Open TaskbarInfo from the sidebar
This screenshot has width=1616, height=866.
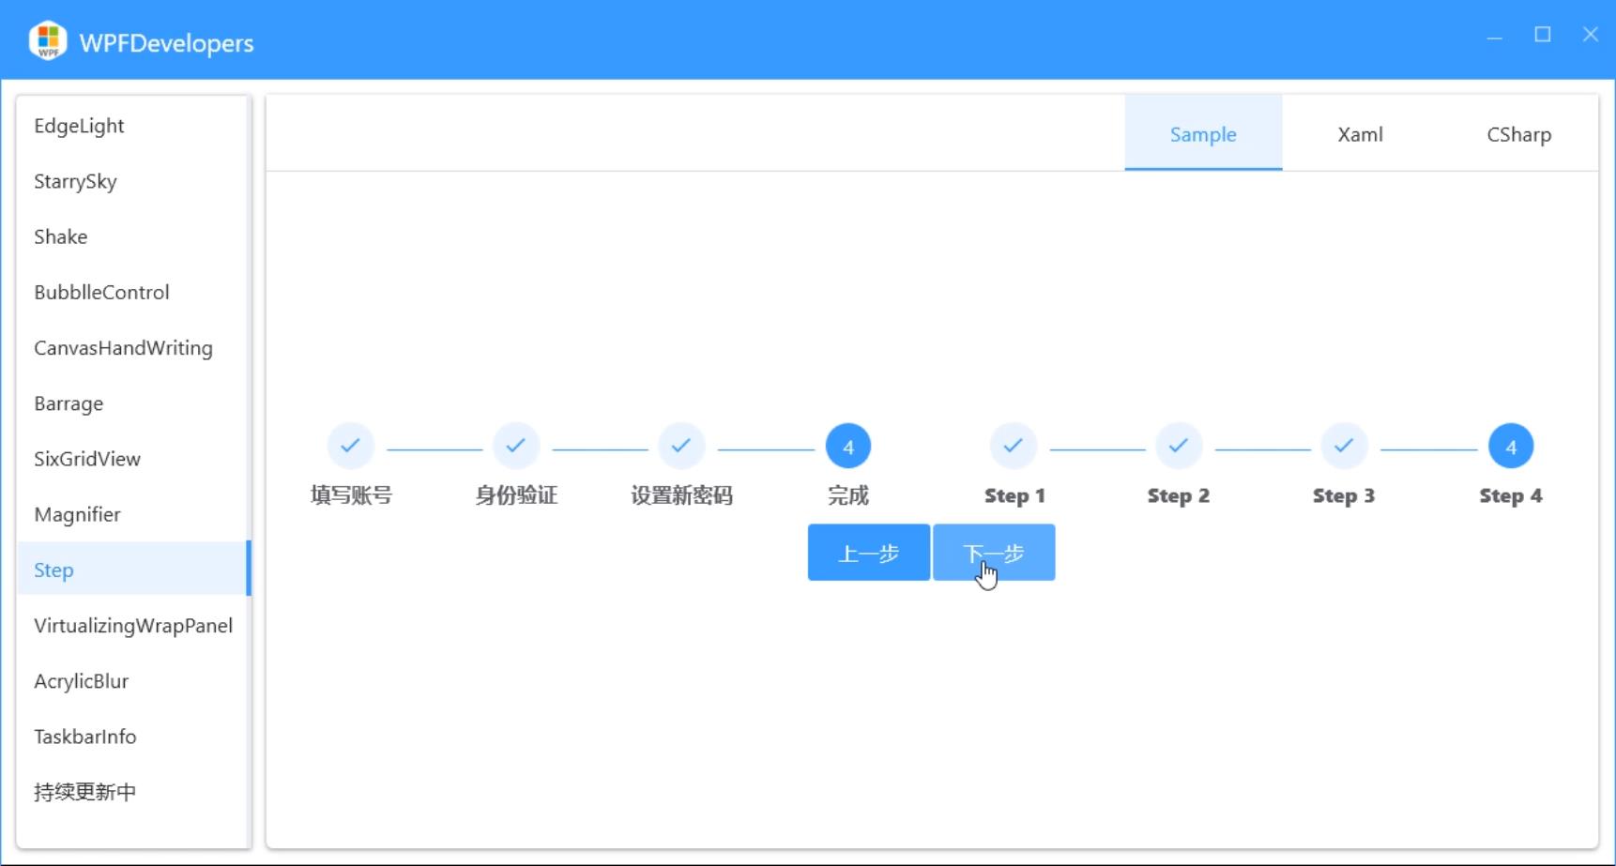coord(133,737)
